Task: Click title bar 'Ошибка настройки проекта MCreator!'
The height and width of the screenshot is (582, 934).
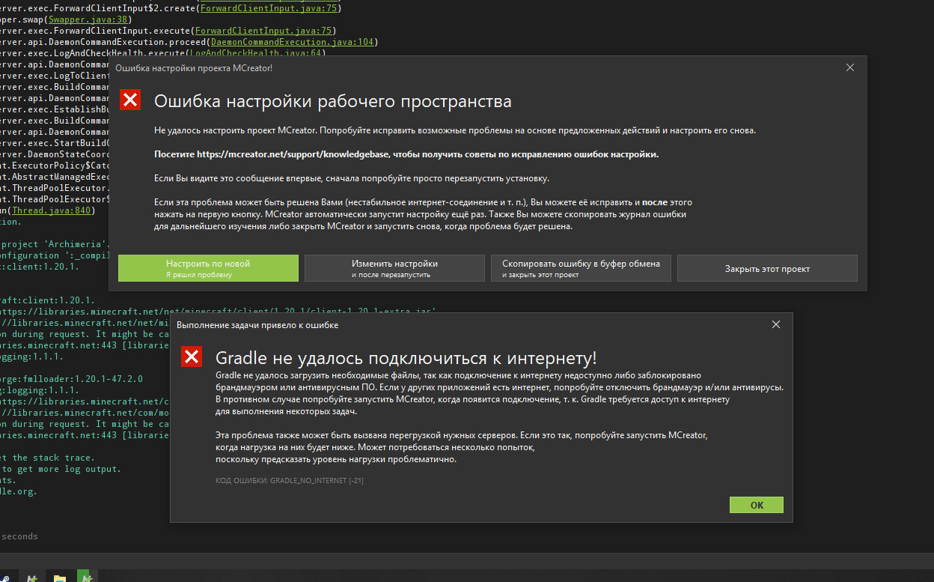Action: pos(194,68)
